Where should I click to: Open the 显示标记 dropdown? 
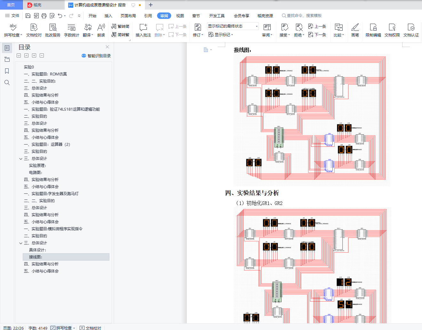(221, 35)
